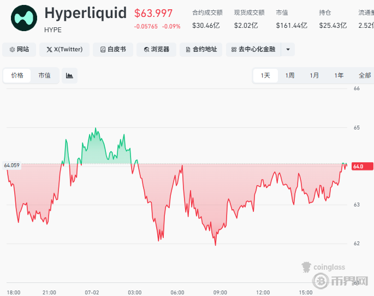This screenshot has width=374, height=296.
Task: Click the 持仓 value $25.43亿
Action: click(x=333, y=25)
